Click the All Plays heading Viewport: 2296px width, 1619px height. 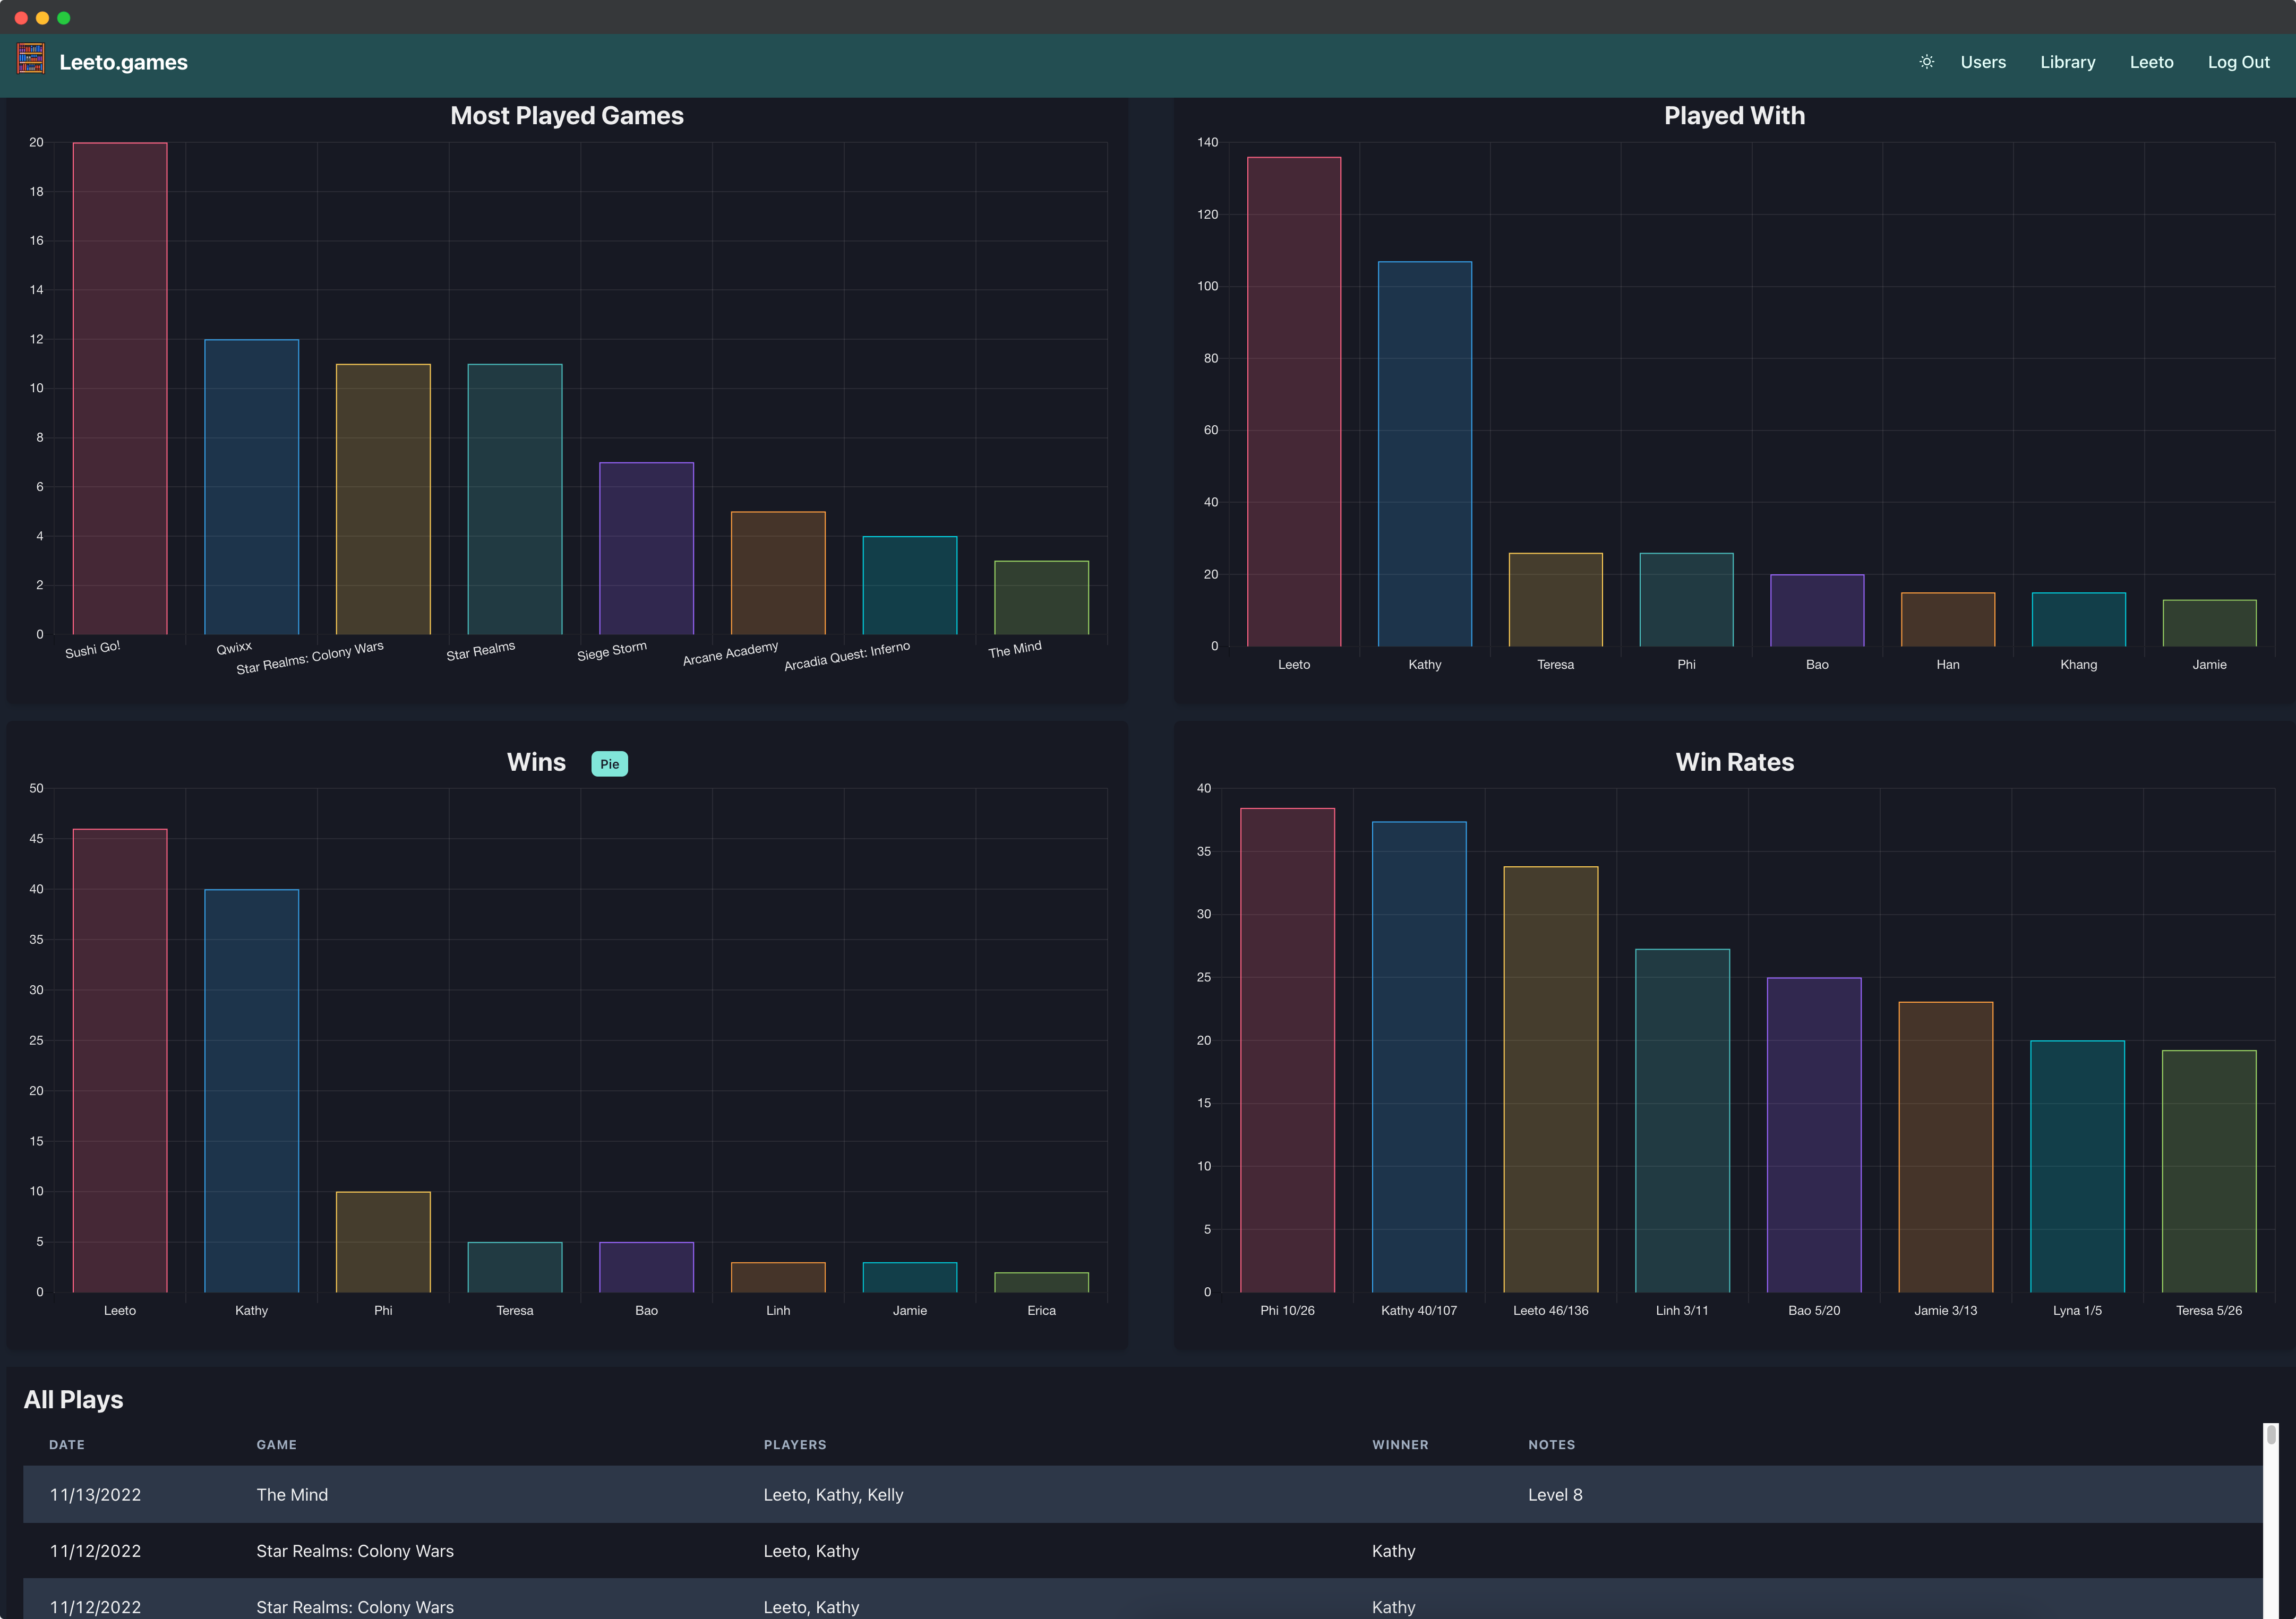(x=73, y=1399)
